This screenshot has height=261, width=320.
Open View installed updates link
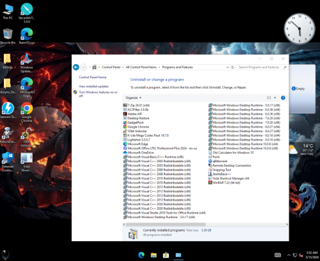click(x=93, y=87)
